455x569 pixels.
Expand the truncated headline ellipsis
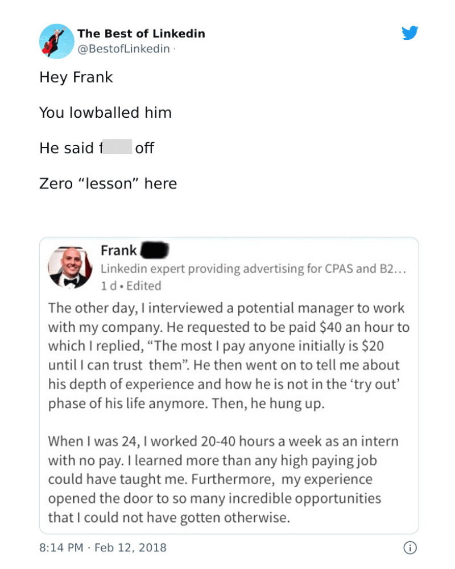(400, 269)
